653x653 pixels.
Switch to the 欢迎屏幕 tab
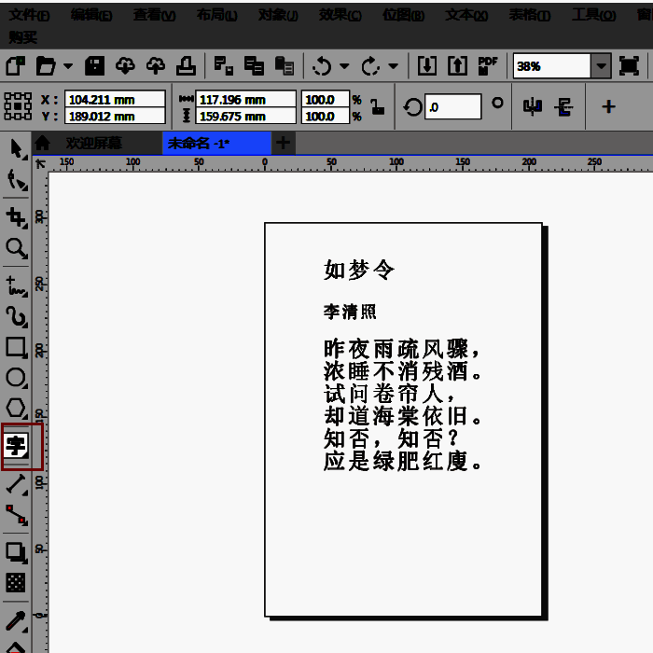pos(93,143)
